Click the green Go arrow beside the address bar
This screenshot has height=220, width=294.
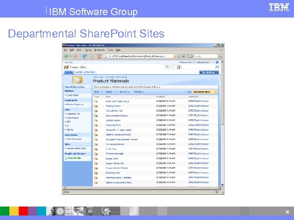[184, 56]
